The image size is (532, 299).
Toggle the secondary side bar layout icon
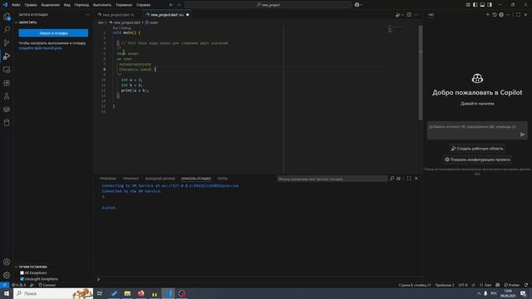point(490,5)
